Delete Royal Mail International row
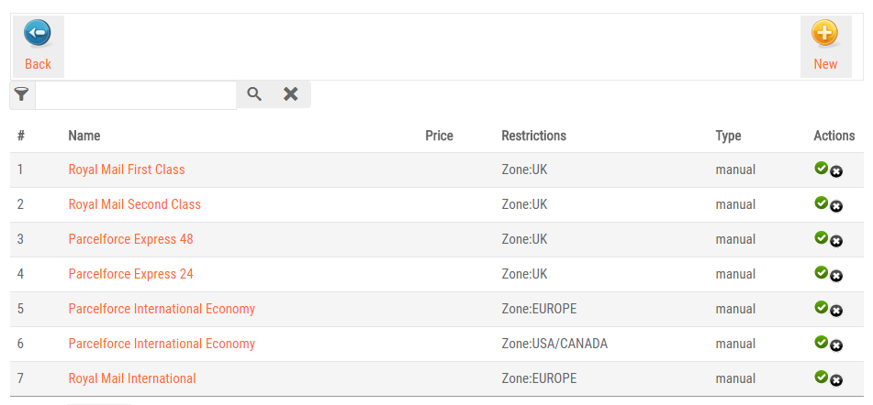The image size is (873, 405). coord(836,381)
